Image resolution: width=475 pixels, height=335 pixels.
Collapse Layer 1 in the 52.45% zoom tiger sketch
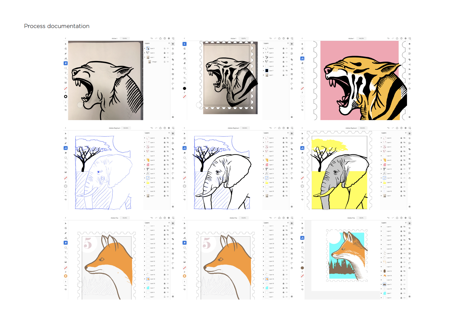(x=144, y=57)
